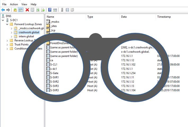The height and width of the screenshot is (127, 188).
Task: Click the red X Delete icon
Action: coord(27,10)
